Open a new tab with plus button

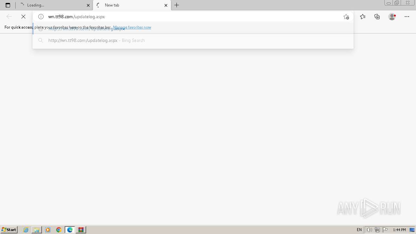[177, 5]
